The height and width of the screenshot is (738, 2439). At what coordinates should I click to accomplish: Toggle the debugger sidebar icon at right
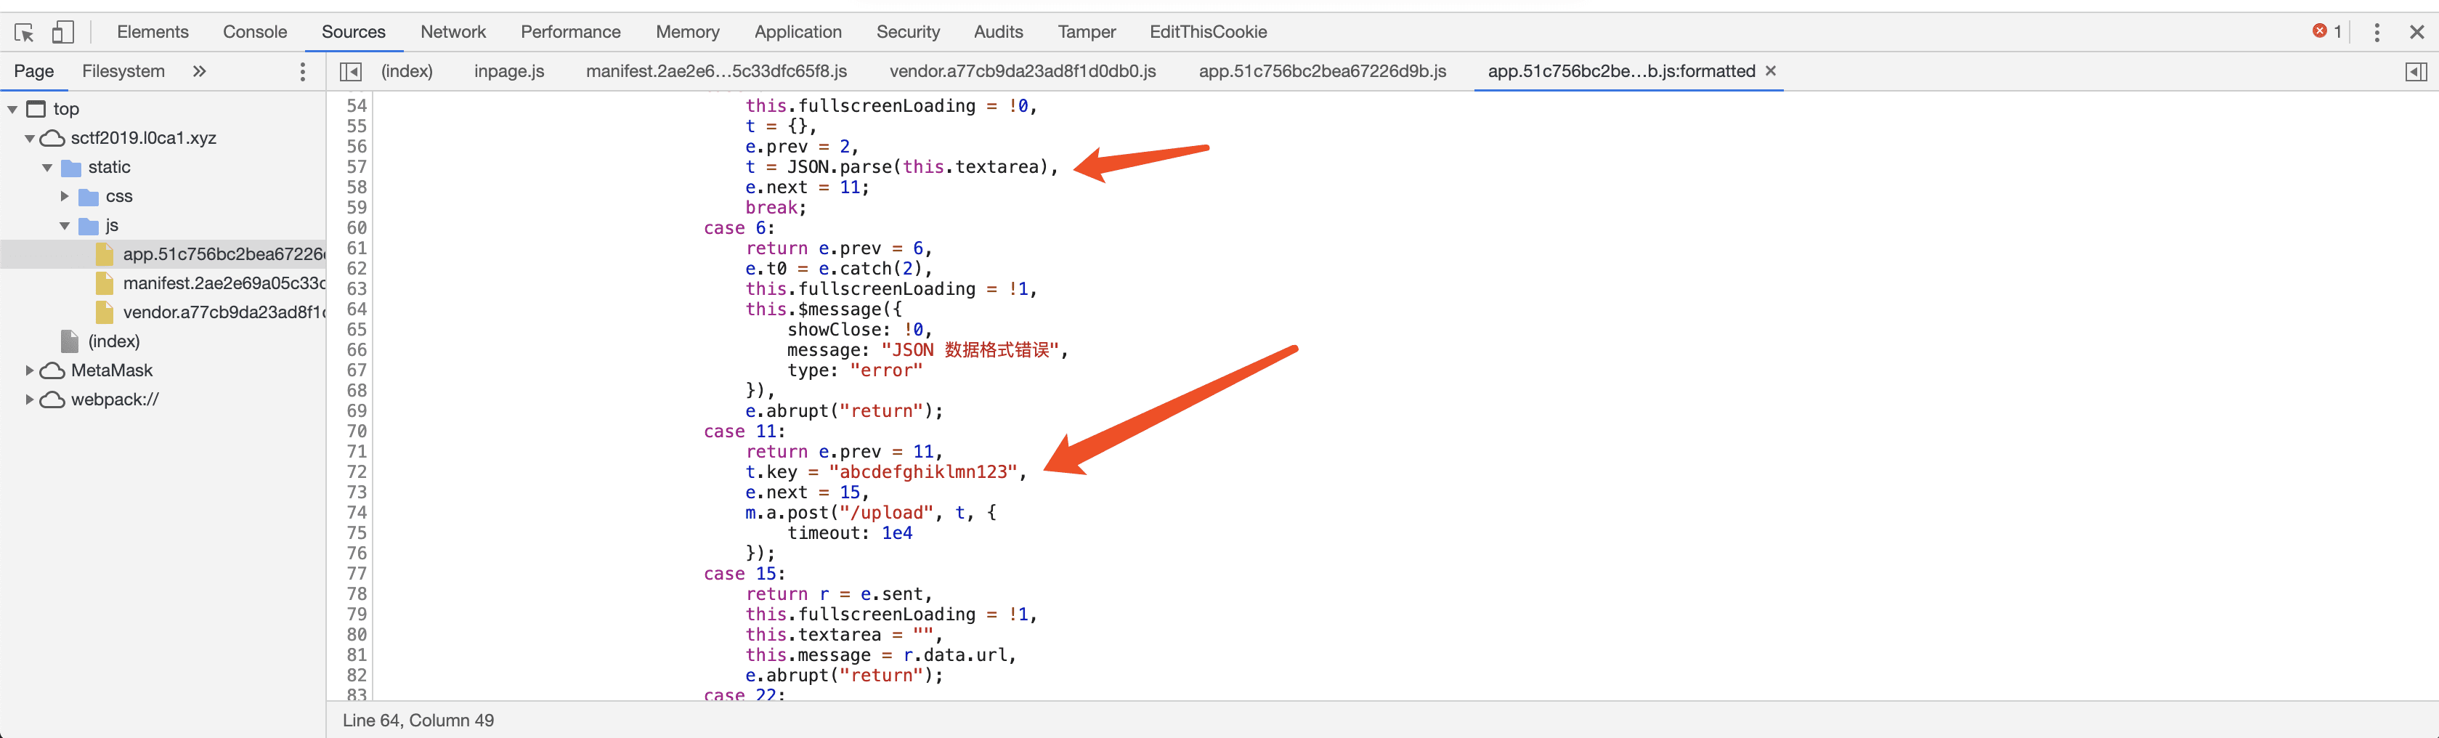pos(2415,72)
